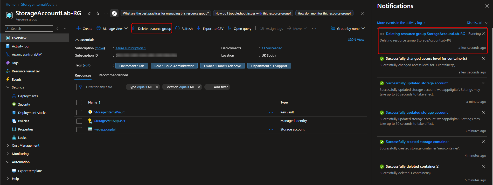493x185 pixels.
Task: Open the Azure subscription 1 link
Action: tap(130, 48)
